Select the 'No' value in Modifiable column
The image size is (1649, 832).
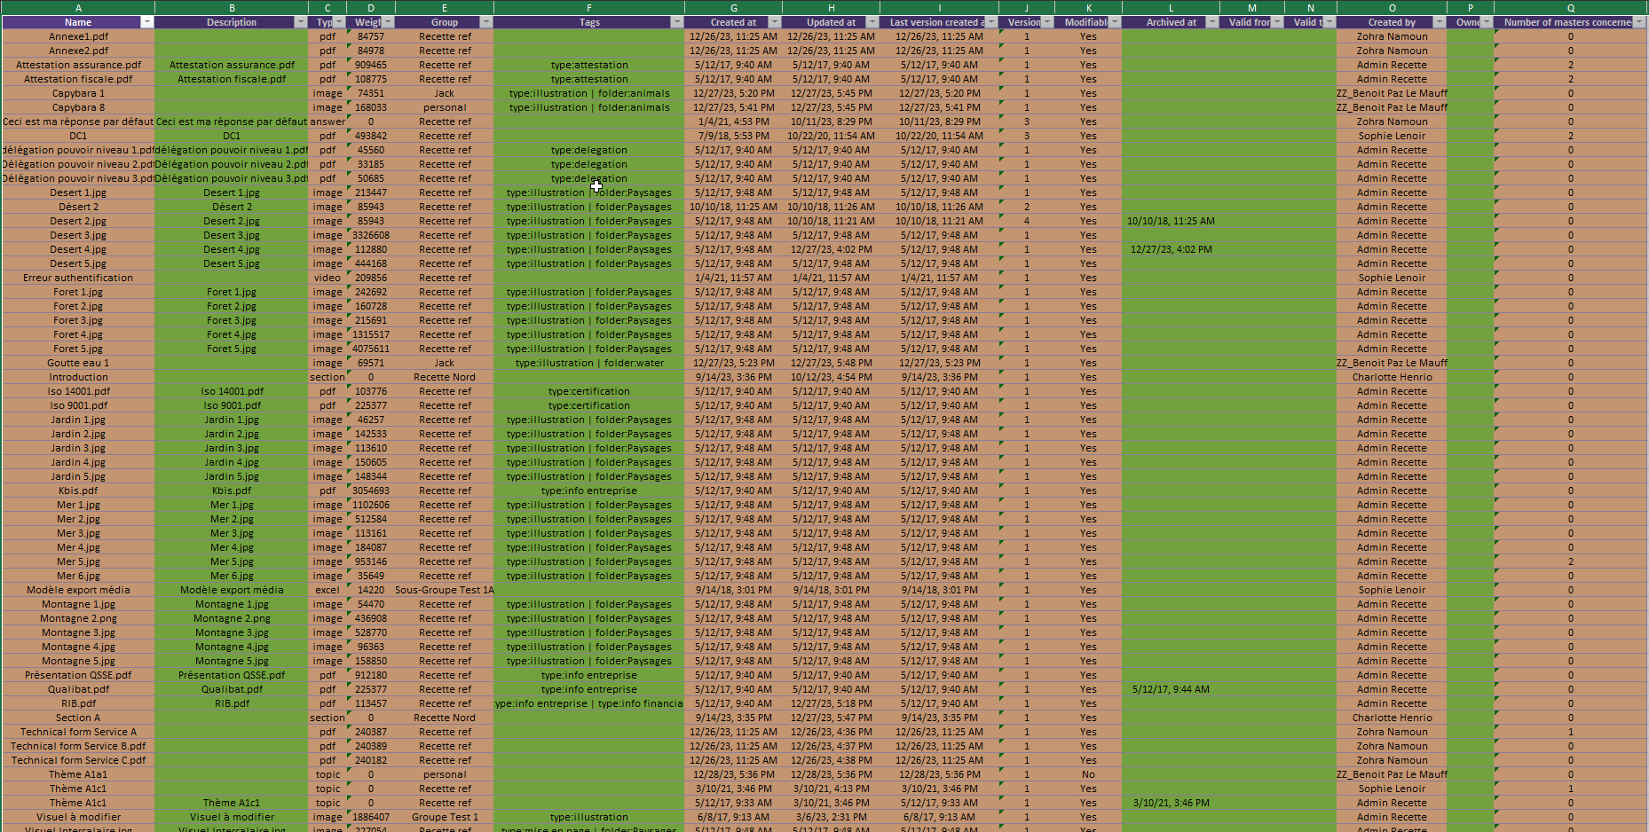pos(1088,774)
